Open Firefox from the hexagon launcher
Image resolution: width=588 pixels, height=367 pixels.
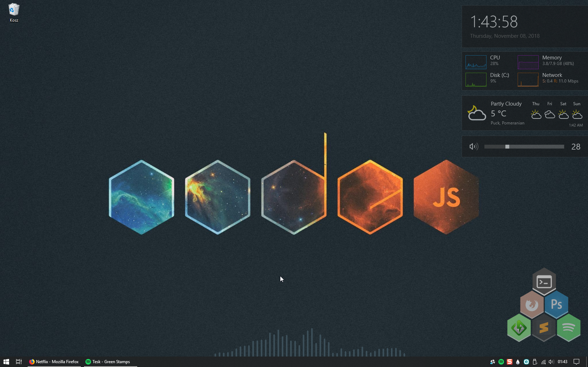[532, 305]
